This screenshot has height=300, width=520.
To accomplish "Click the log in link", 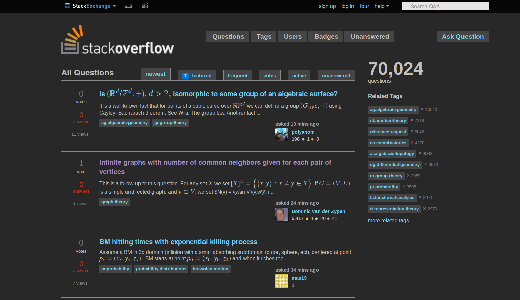I will (347, 6).
